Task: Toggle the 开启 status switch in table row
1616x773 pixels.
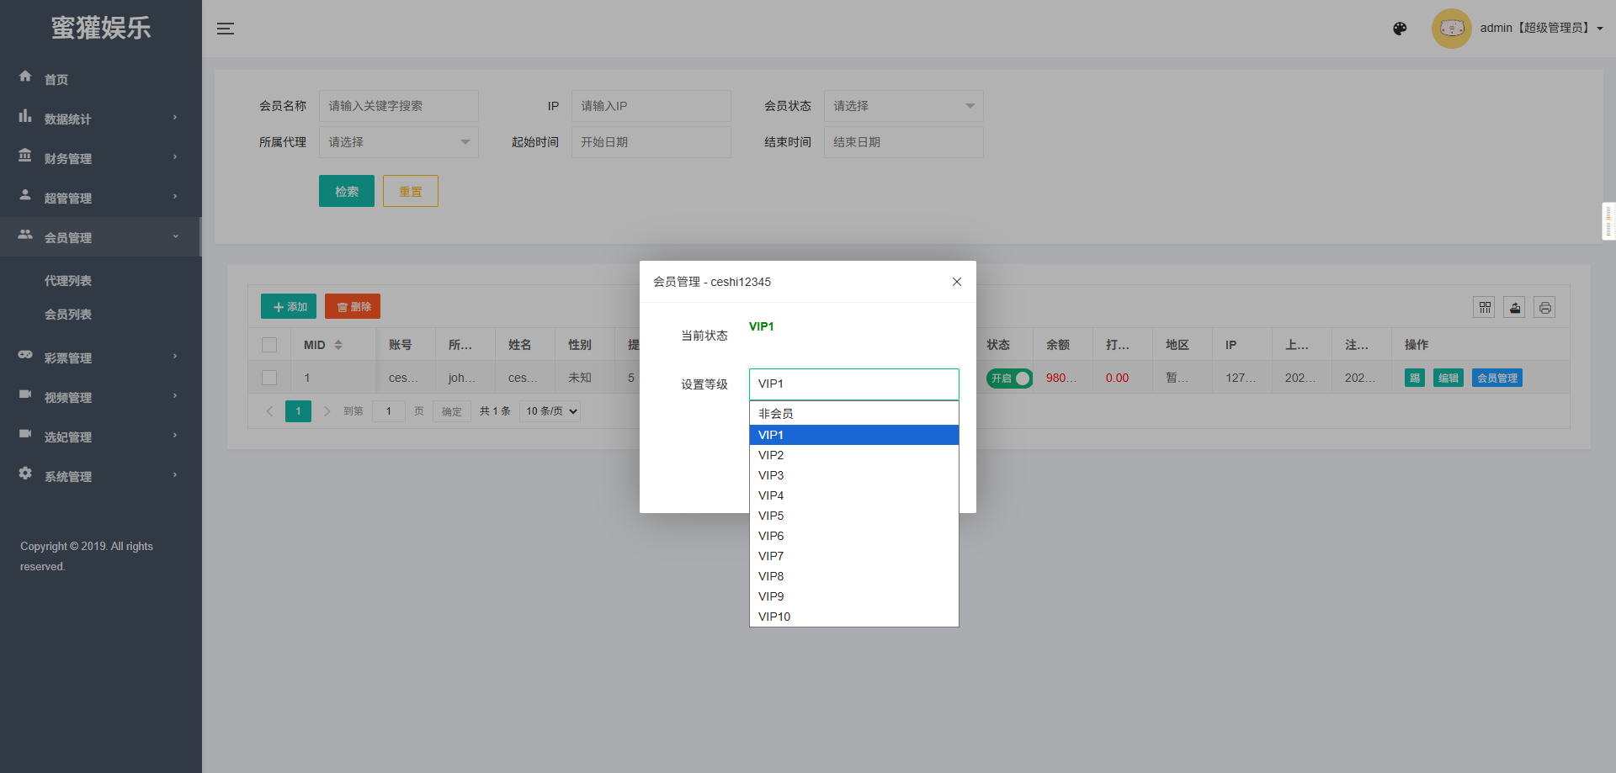Action: tap(1009, 378)
